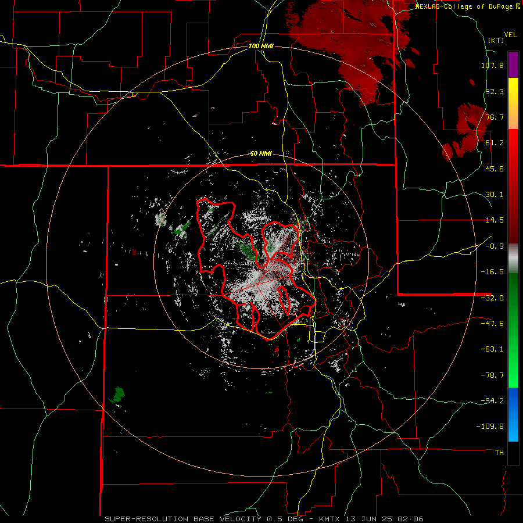Image resolution: width=523 pixels, height=523 pixels.
Task: Click the yellow segment of velocity color bar
Action: coord(513,91)
